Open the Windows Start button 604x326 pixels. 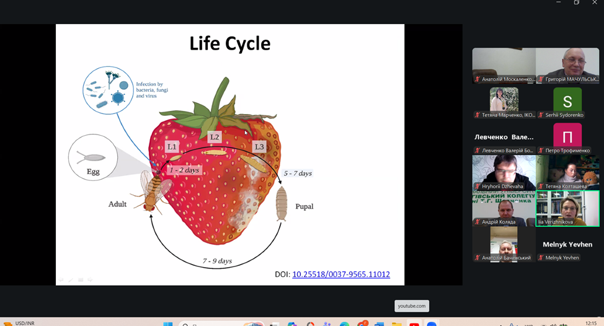tap(167, 324)
